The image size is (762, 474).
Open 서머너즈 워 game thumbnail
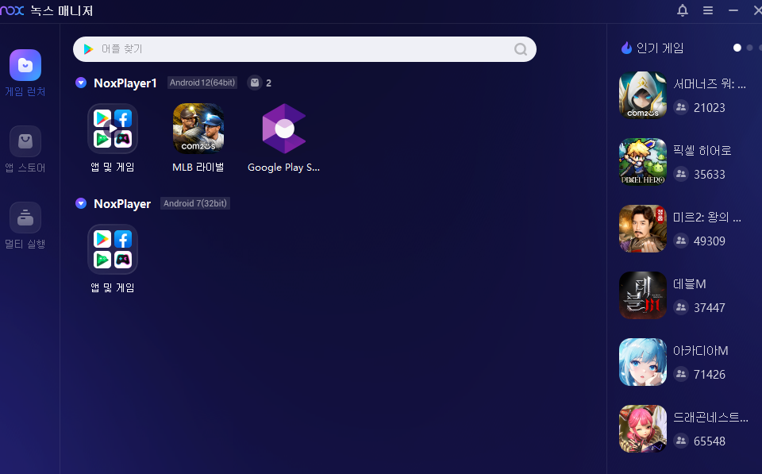(x=642, y=95)
